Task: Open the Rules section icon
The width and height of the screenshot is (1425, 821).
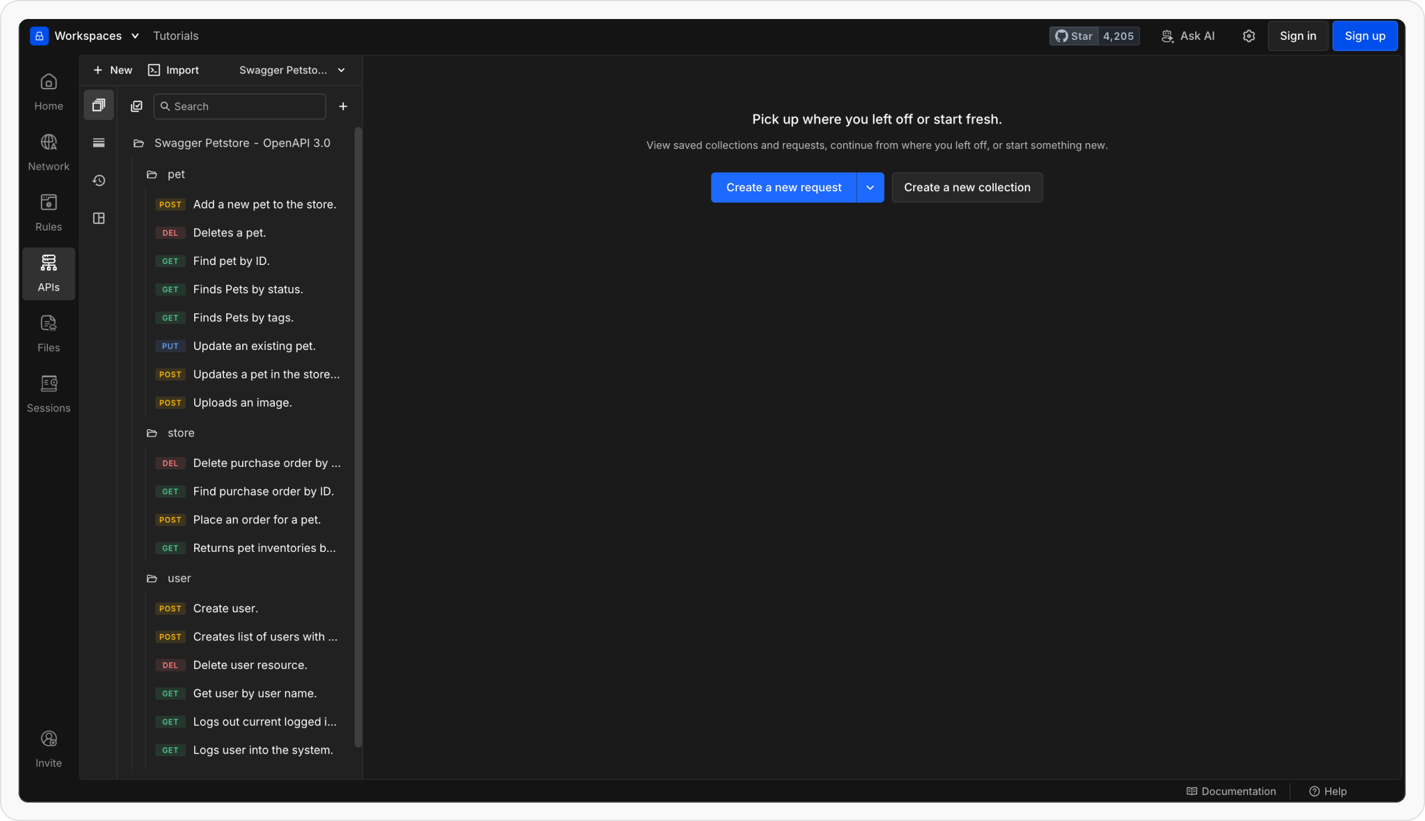Action: click(x=48, y=212)
